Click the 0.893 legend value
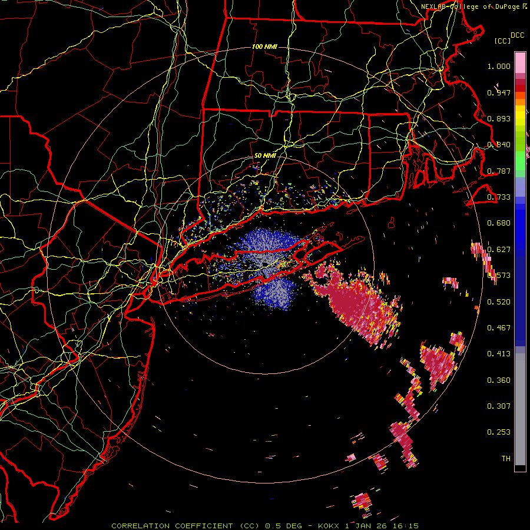 pyautogui.click(x=499, y=118)
